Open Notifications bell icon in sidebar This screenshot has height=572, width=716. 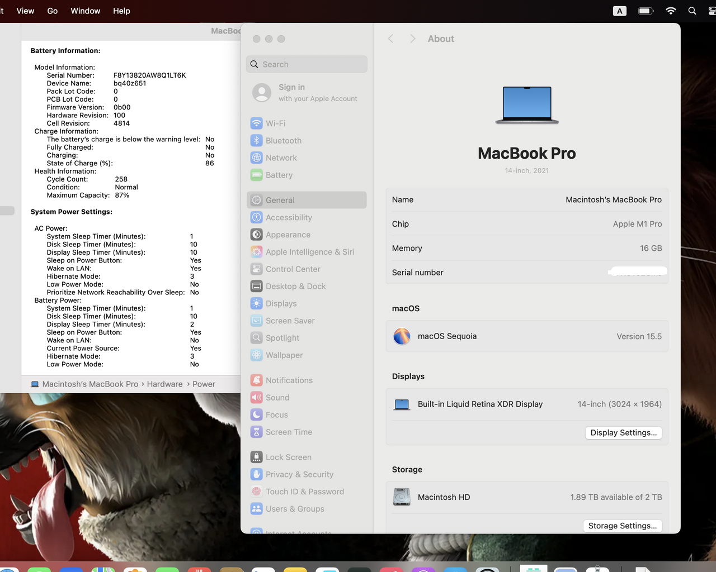(x=256, y=380)
